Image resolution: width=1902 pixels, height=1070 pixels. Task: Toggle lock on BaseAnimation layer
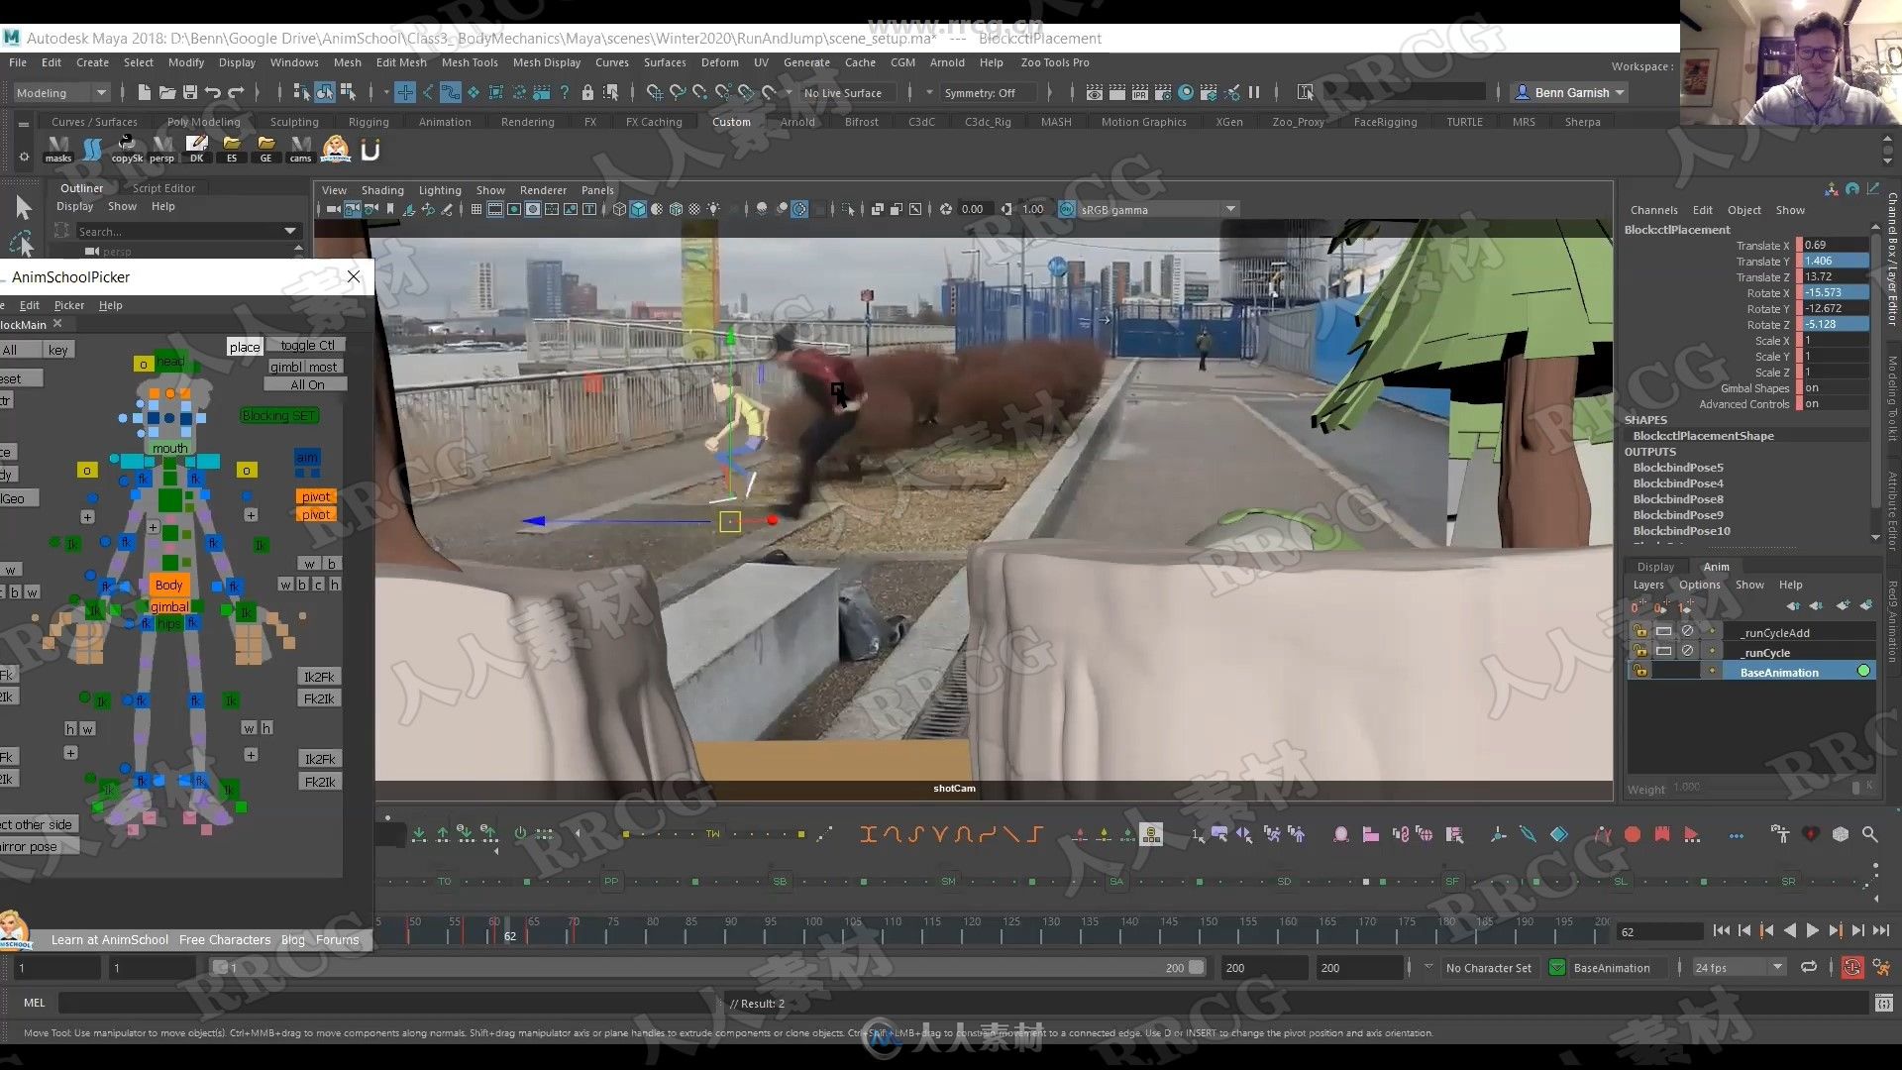(x=1640, y=672)
